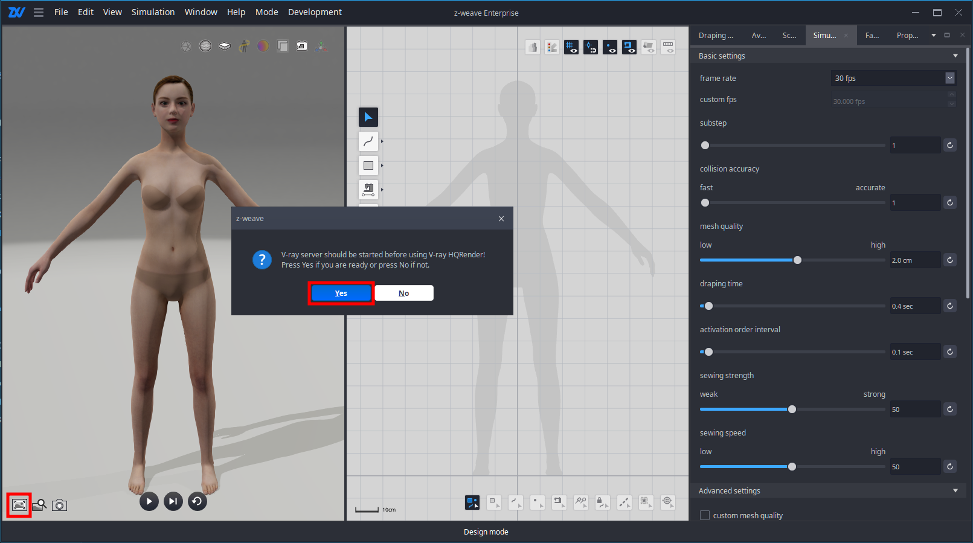The height and width of the screenshot is (543, 973).
Task: Click the avatar rotate icon in 3D toolbar
Action: [244, 46]
